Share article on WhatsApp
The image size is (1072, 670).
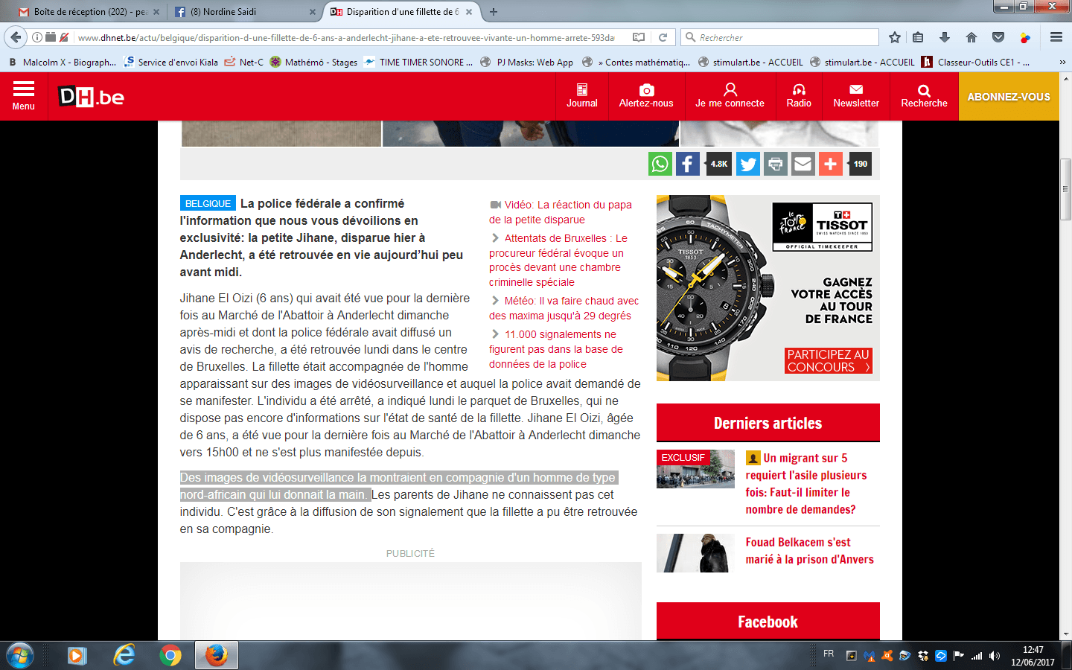tap(660, 164)
